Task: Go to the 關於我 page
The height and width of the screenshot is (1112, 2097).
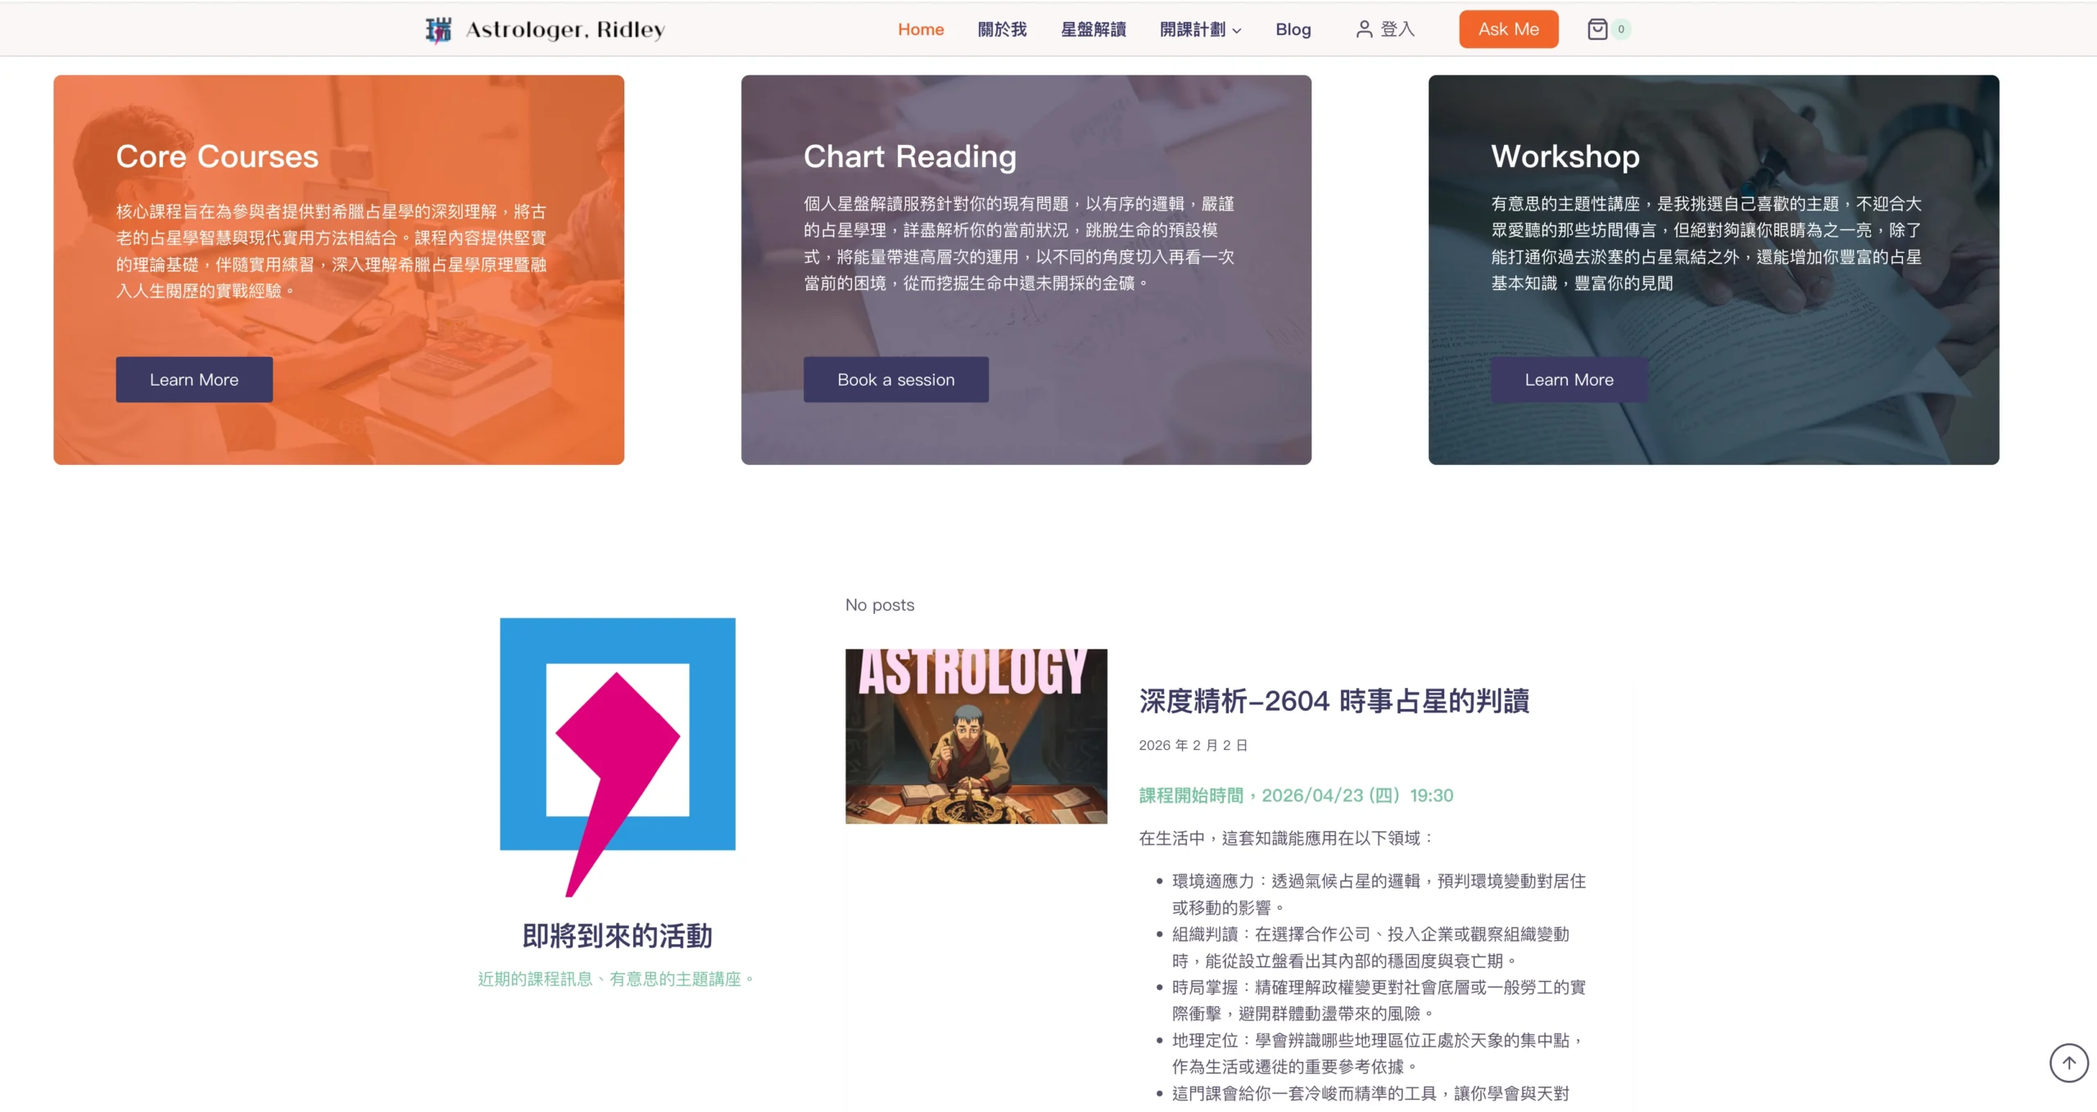Action: [1002, 29]
